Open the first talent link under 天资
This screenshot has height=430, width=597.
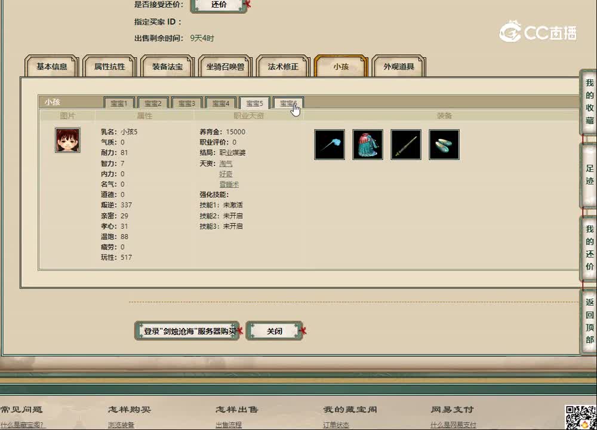(226, 164)
